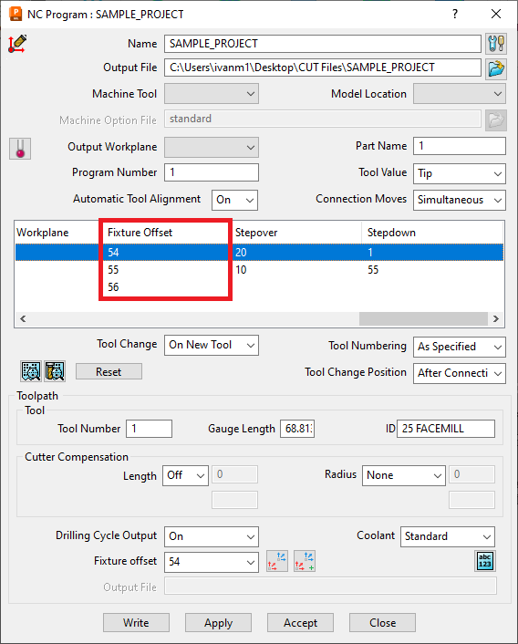Open the Tool Change Position dropdown

pyautogui.click(x=460, y=373)
